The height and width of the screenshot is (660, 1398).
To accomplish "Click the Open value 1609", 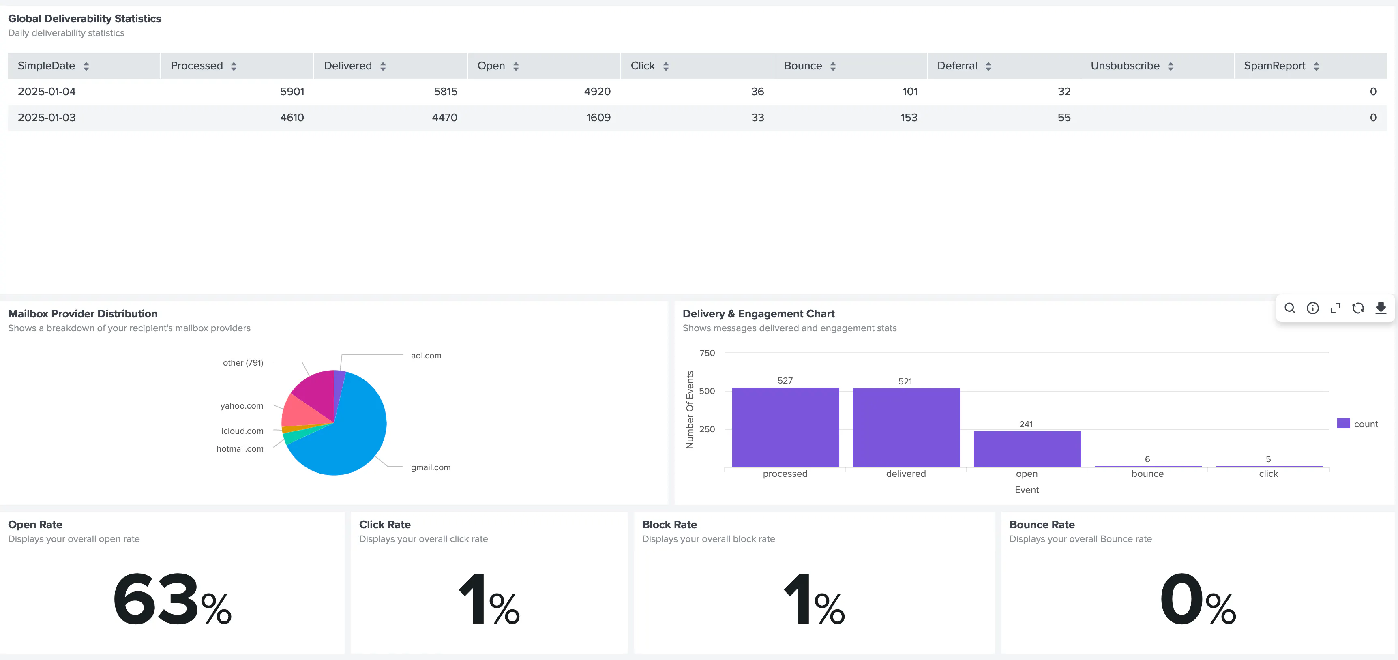I will (x=598, y=118).
